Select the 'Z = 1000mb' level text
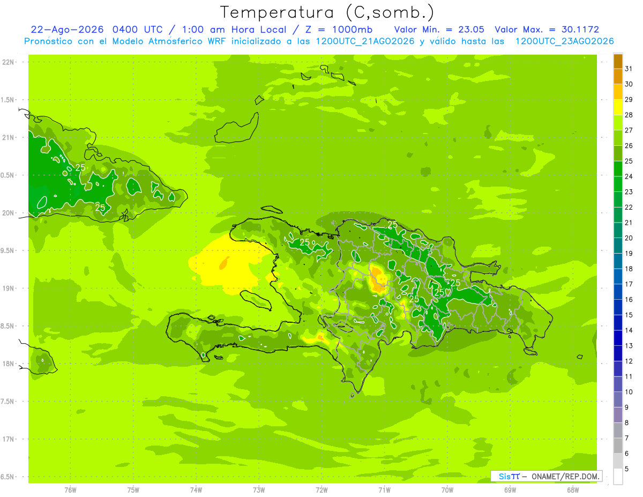 (338, 29)
